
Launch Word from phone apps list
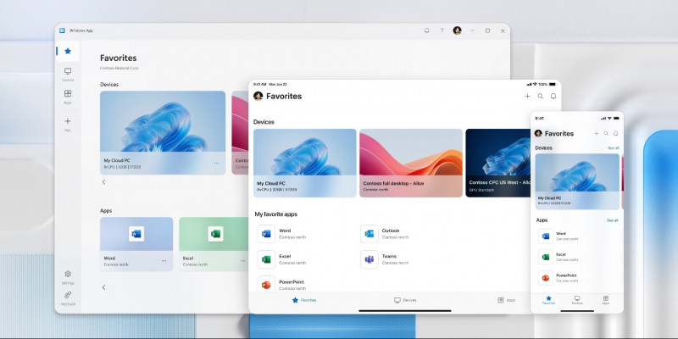click(558, 236)
